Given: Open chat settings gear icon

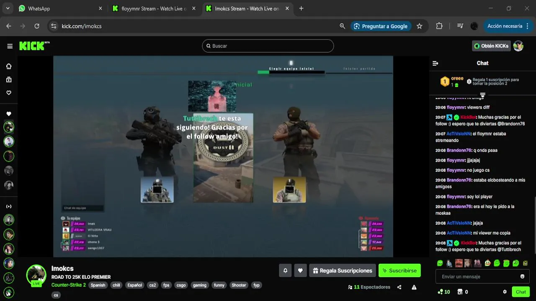Looking at the screenshot, I should [x=505, y=292].
